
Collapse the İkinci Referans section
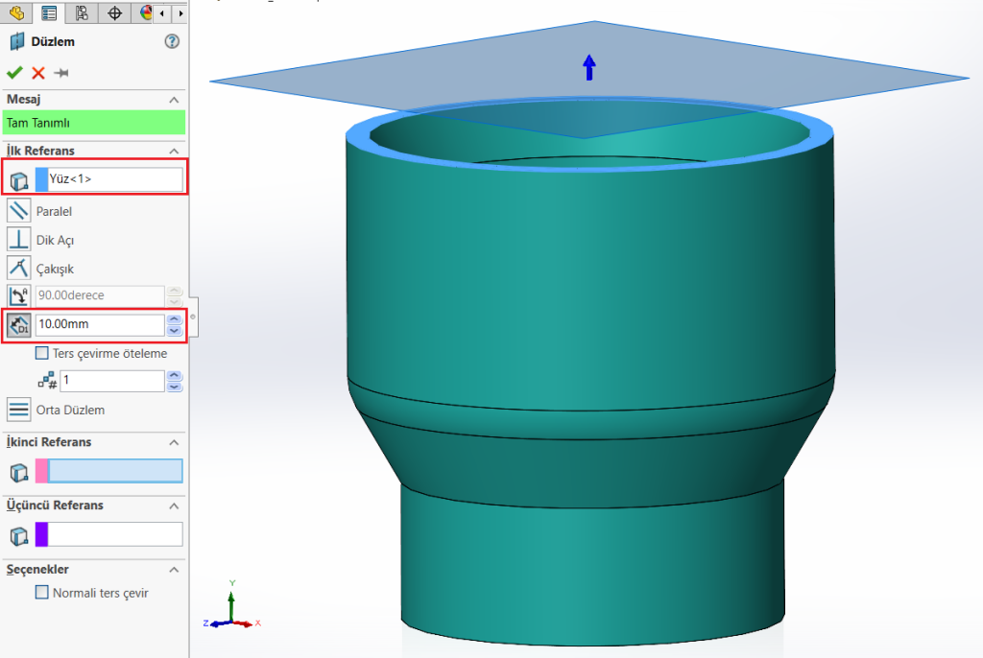pos(174,442)
